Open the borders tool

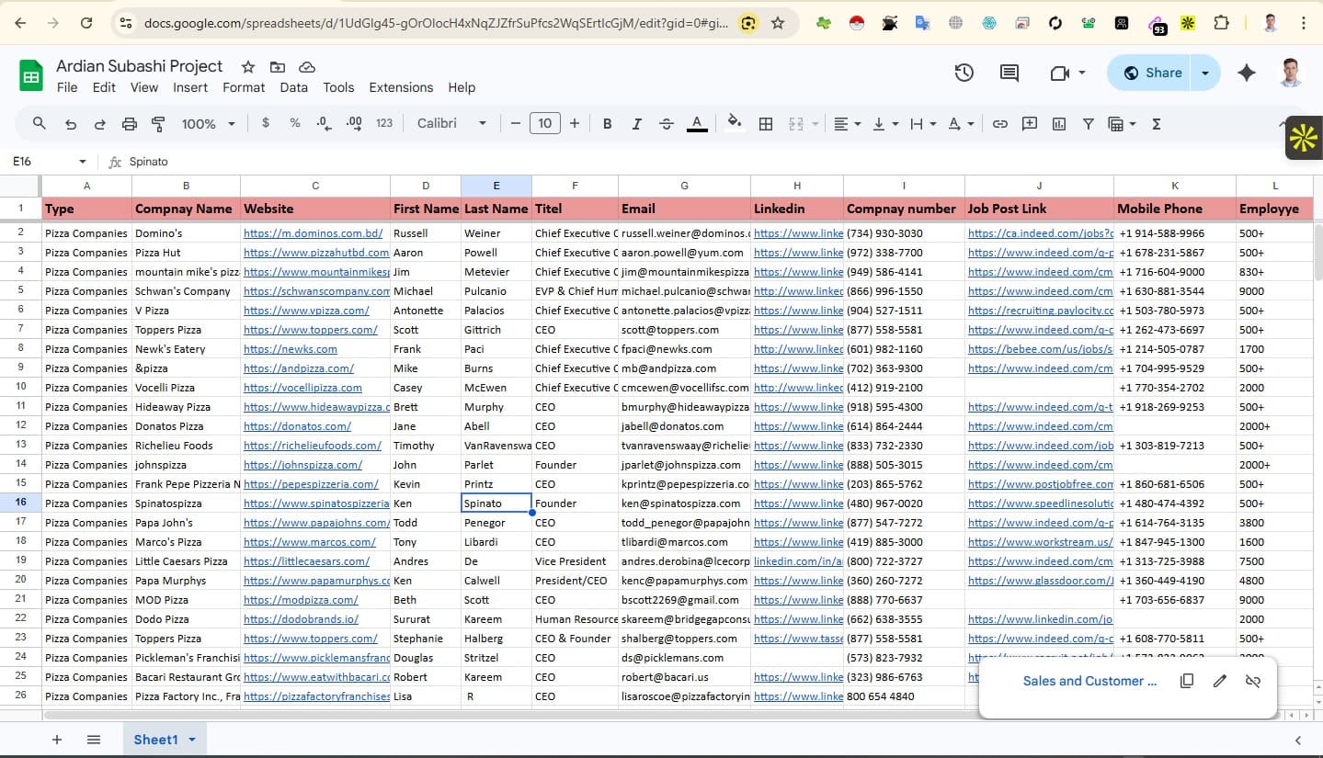pos(765,123)
